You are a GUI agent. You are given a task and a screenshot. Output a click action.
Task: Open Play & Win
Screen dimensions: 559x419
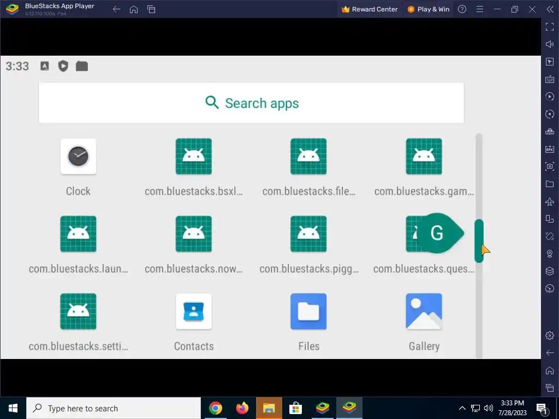(x=428, y=9)
